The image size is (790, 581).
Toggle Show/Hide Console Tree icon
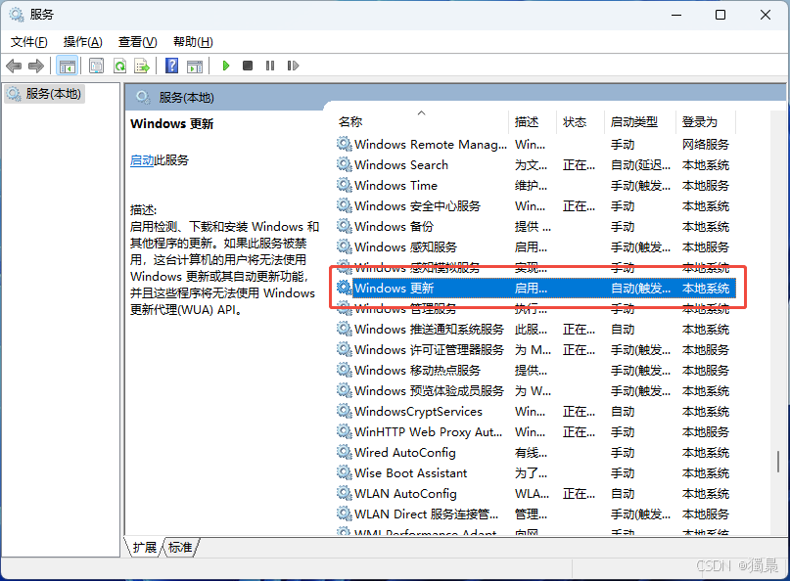(67, 66)
